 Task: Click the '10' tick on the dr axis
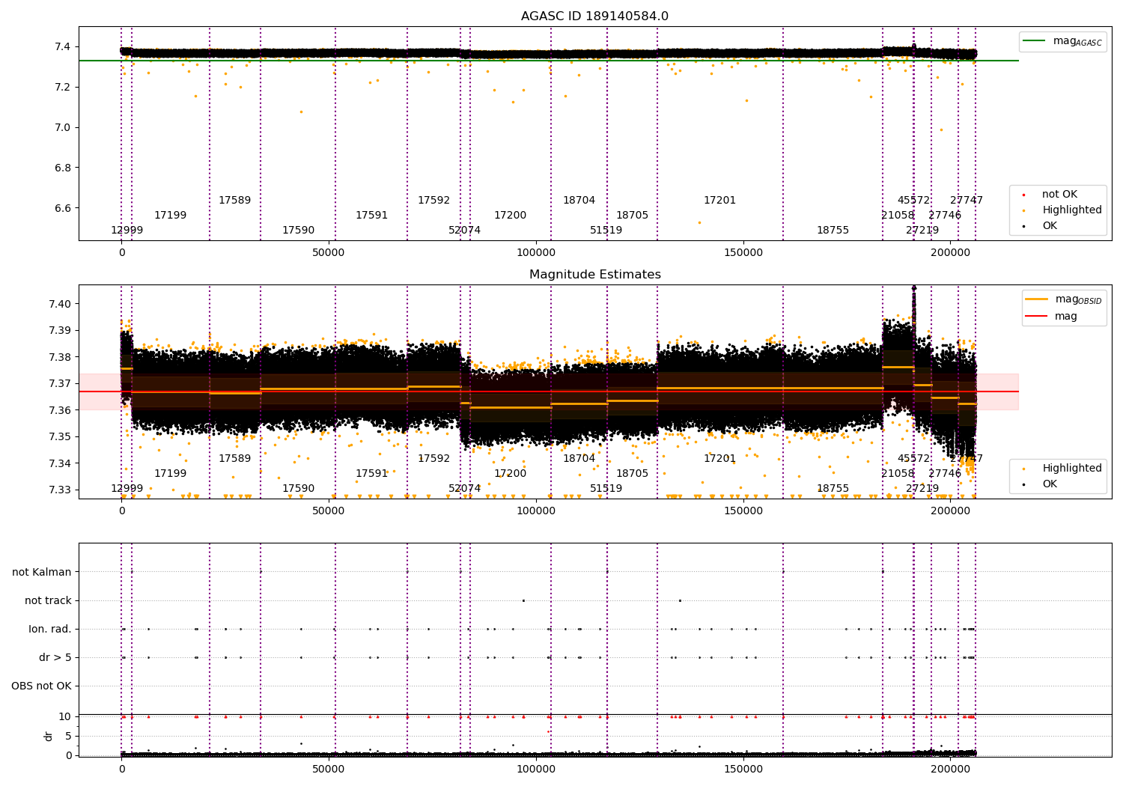[x=65, y=716]
